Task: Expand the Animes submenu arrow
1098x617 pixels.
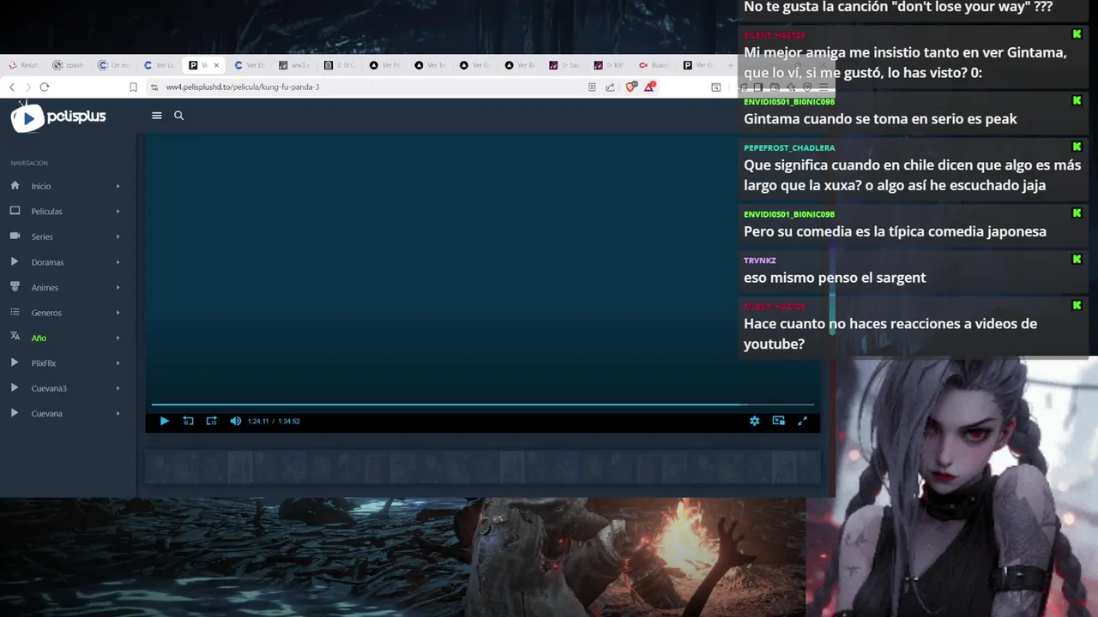Action: point(118,287)
